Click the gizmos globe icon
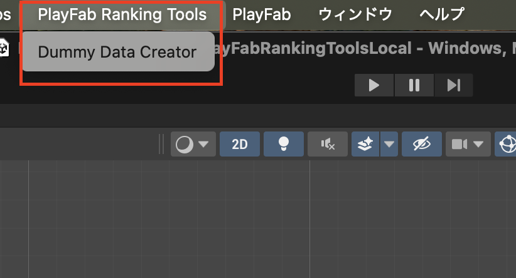Screen dimensions: 516x278 [x=508, y=144]
